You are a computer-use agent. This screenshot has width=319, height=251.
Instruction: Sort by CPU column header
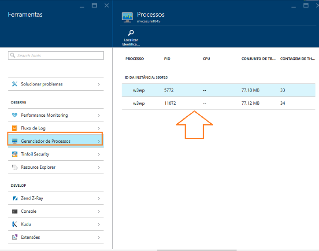point(206,59)
